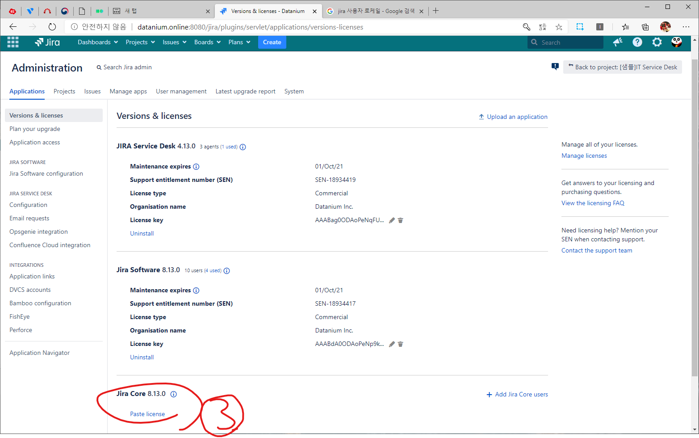The image size is (699, 438).
Task: Expand the Dashboards dropdown menu
Action: [98, 42]
